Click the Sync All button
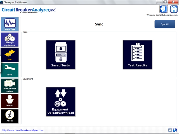The height and width of the screenshot is (134, 179). coord(165,24)
